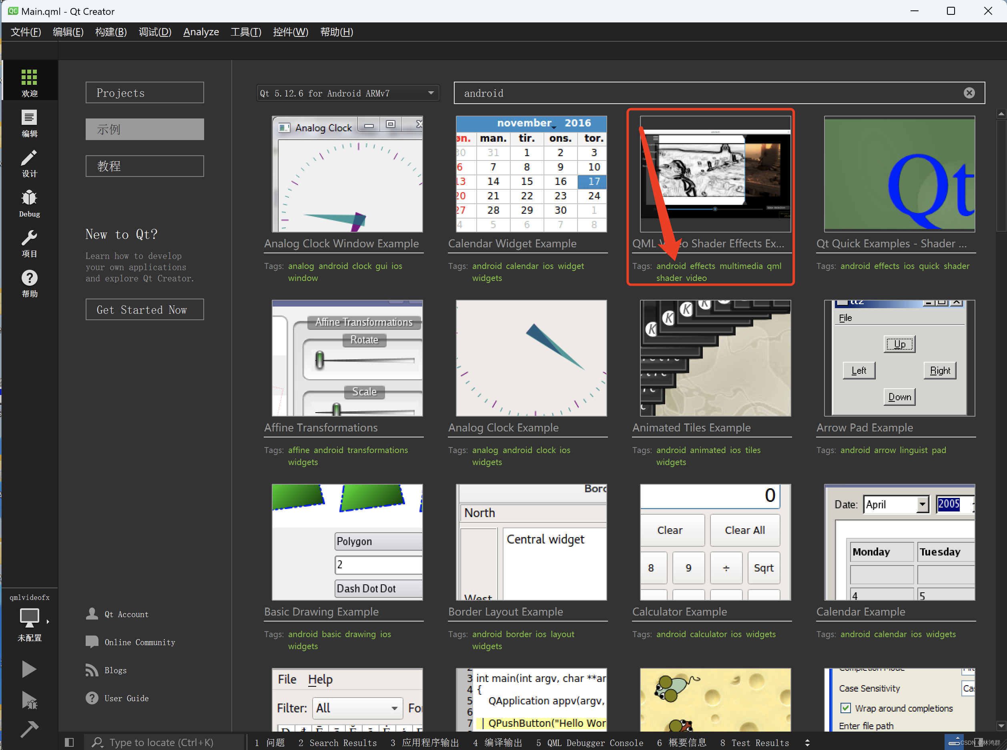Toggle the left sidebar visibility
This screenshot has width=1007, height=750.
[69, 742]
